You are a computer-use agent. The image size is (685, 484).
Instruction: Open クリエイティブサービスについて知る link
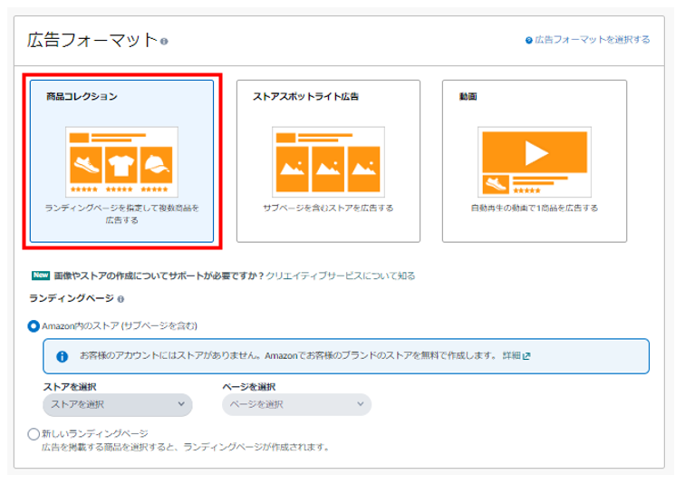[x=341, y=276]
